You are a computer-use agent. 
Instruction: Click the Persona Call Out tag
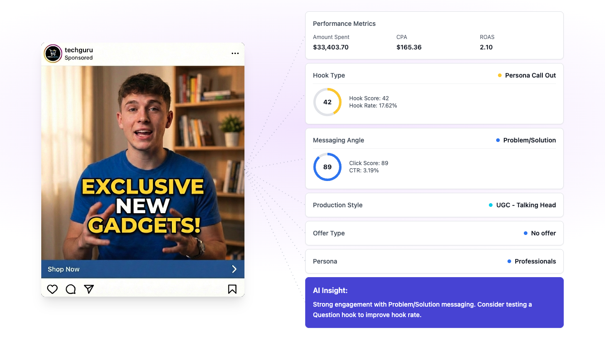pos(530,75)
